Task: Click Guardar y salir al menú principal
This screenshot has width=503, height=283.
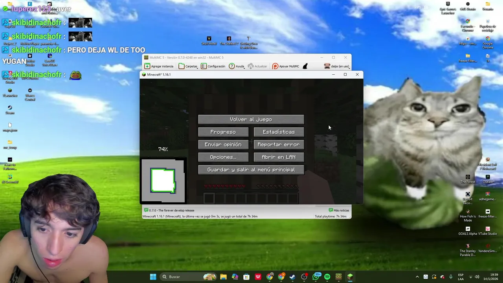Action: click(251, 169)
